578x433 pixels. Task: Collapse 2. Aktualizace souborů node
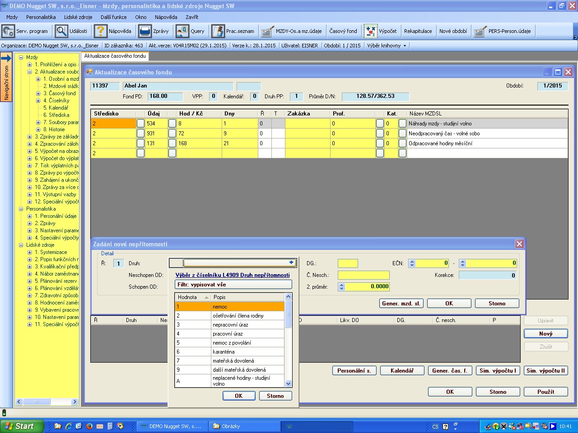30,72
